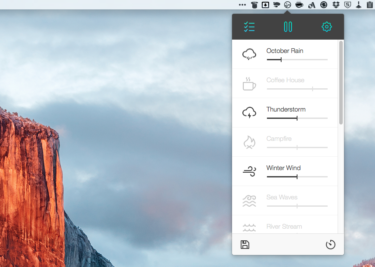Adjust the Coffee House volume slider
Image resolution: width=375 pixels, height=267 pixels.
click(x=297, y=89)
